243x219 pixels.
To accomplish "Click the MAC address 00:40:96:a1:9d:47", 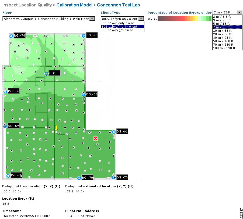I will pos(80,216).
